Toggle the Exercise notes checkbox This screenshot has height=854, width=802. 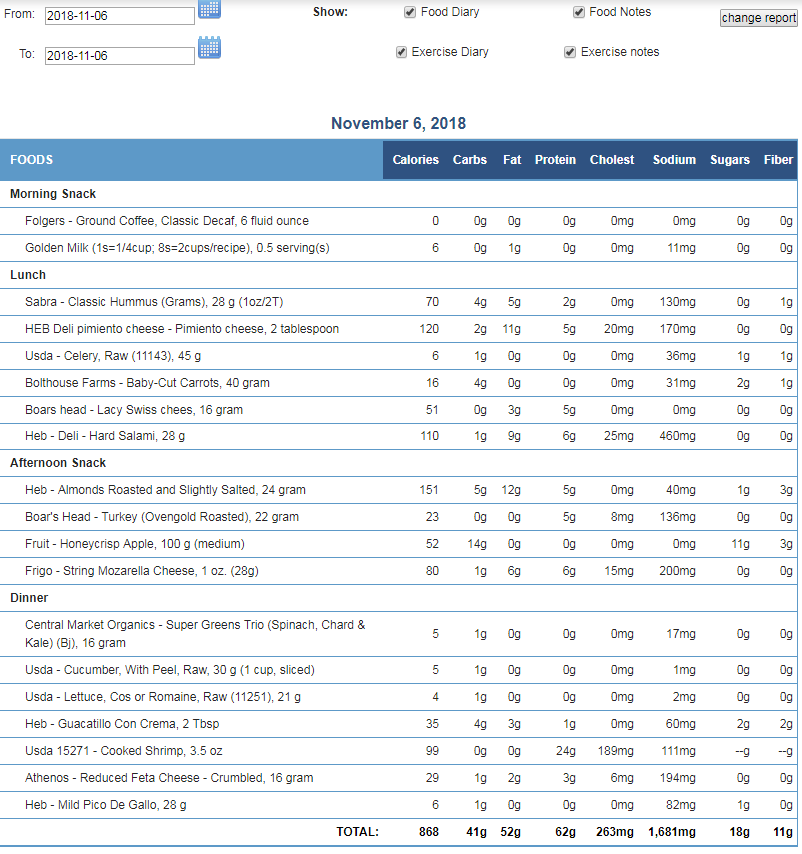(570, 52)
